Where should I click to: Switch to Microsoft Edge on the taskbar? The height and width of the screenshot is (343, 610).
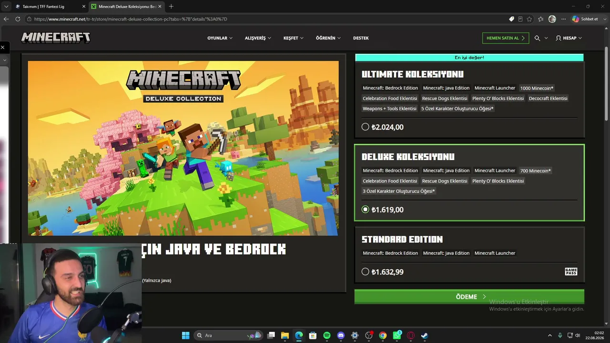click(299, 335)
